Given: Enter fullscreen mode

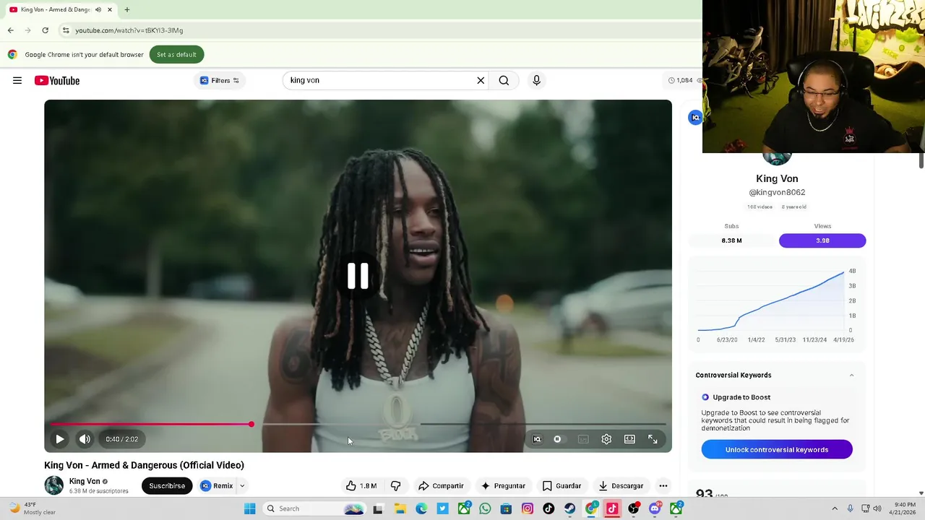Looking at the screenshot, I should 653,439.
